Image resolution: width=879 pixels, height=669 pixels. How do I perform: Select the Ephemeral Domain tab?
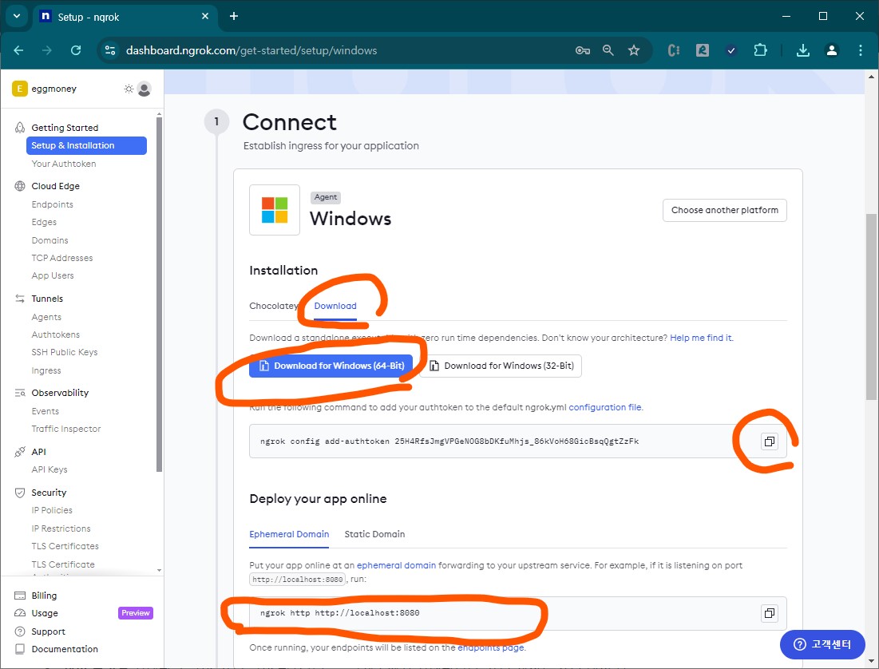[289, 534]
